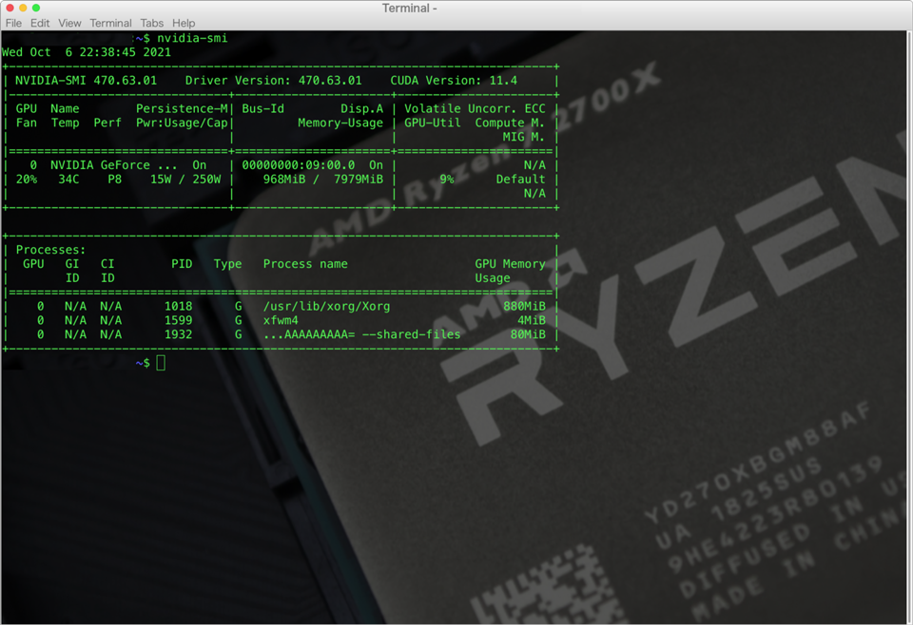Open the File menu
Viewport: 913px width, 625px height.
[x=13, y=23]
